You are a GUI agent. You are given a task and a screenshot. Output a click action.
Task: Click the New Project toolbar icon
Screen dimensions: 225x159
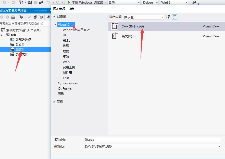20,3
